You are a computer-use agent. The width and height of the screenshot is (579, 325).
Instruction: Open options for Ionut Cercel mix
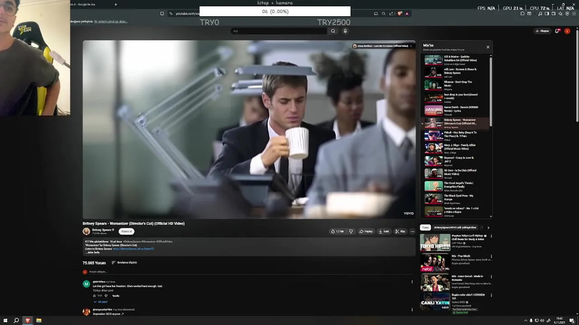click(x=491, y=276)
